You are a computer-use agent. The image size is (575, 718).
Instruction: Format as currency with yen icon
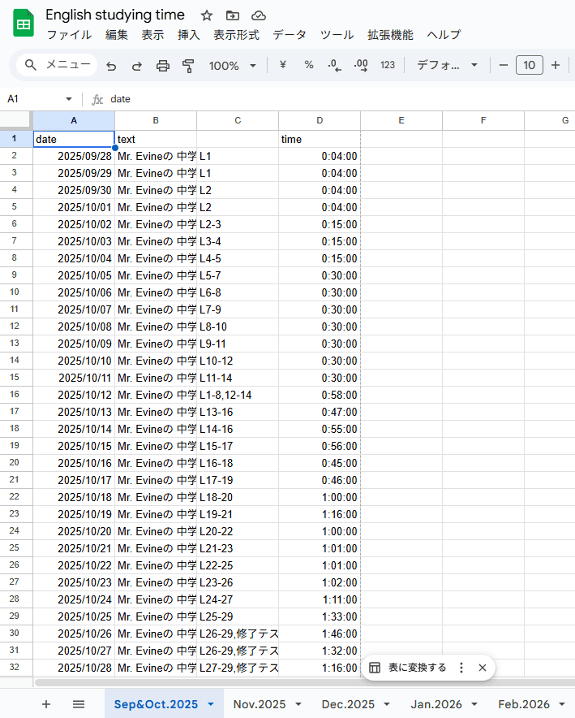tap(283, 65)
